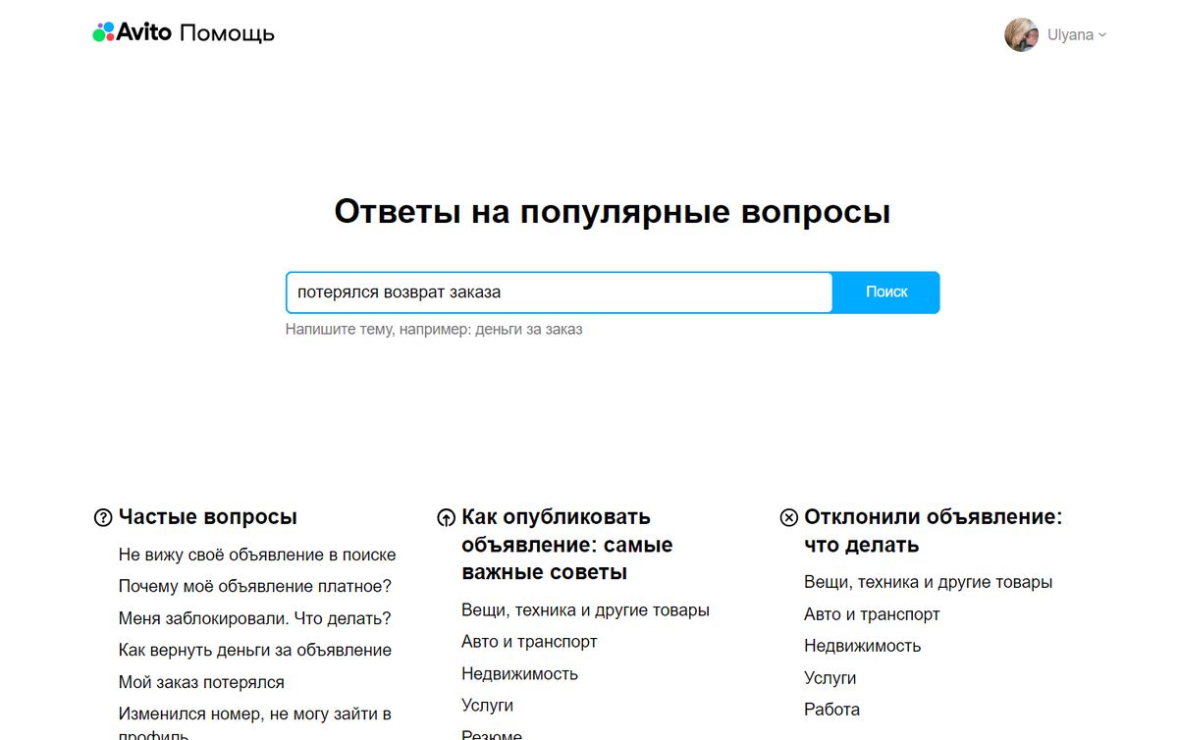Screen dimensions: 1178x740
Task: Open 'Услуги' under Отклонили объявление
Action: [830, 678]
